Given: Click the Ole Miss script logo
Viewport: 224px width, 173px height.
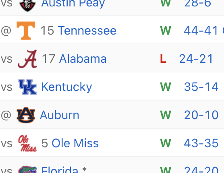Looking at the screenshot, I should pyautogui.click(x=27, y=143).
